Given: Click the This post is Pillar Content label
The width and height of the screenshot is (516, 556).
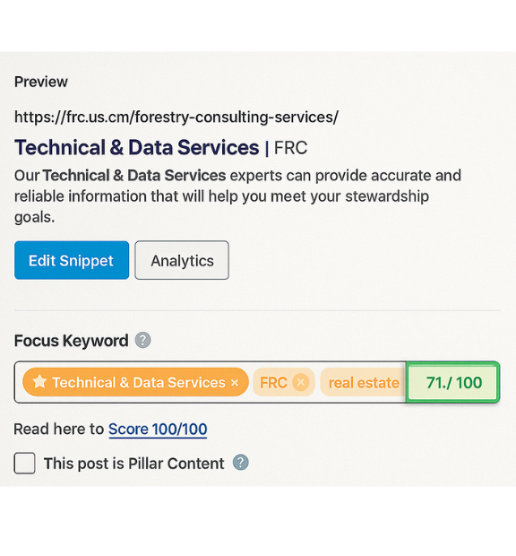Looking at the screenshot, I should click(x=133, y=464).
